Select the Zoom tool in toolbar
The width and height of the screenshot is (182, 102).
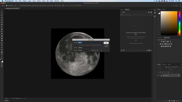point(2,54)
